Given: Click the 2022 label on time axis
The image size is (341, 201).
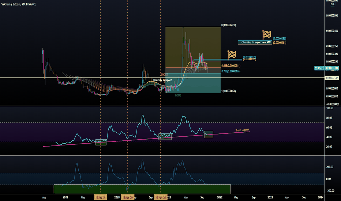Looking at the screenshot, I should (x=220, y=197).
